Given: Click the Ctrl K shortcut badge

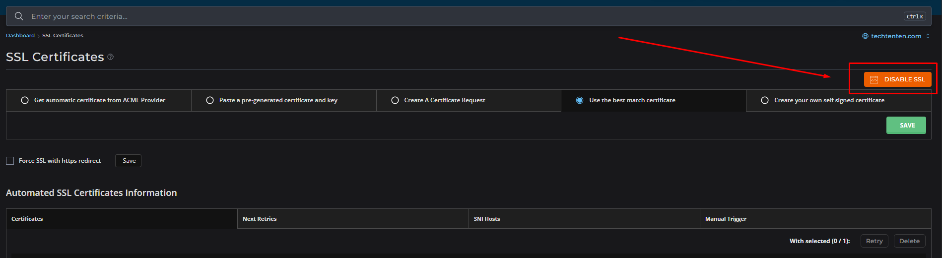Looking at the screenshot, I should click(914, 16).
